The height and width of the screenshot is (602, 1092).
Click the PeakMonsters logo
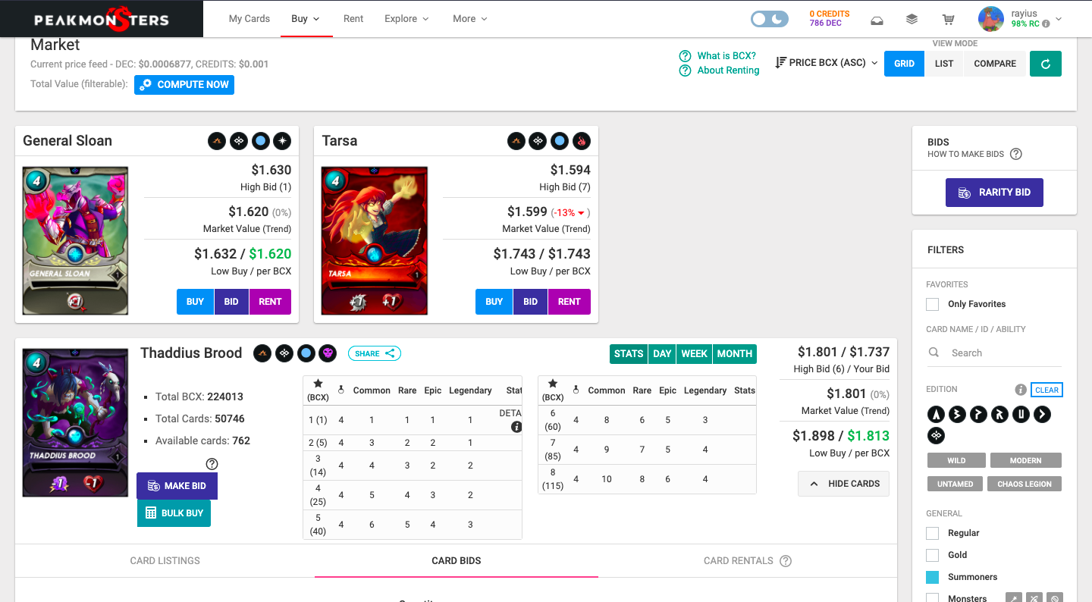point(102,20)
